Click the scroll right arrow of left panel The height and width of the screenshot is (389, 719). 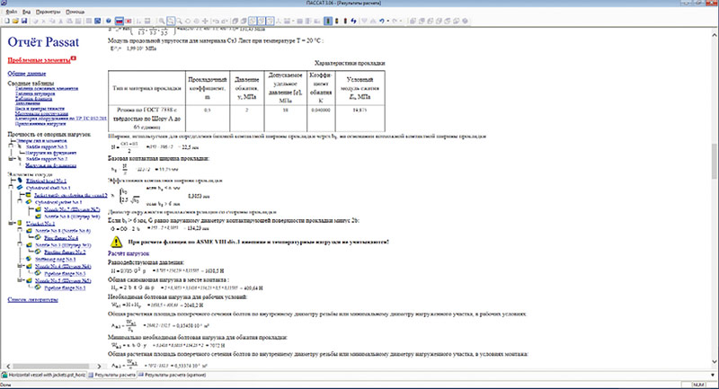point(99,366)
